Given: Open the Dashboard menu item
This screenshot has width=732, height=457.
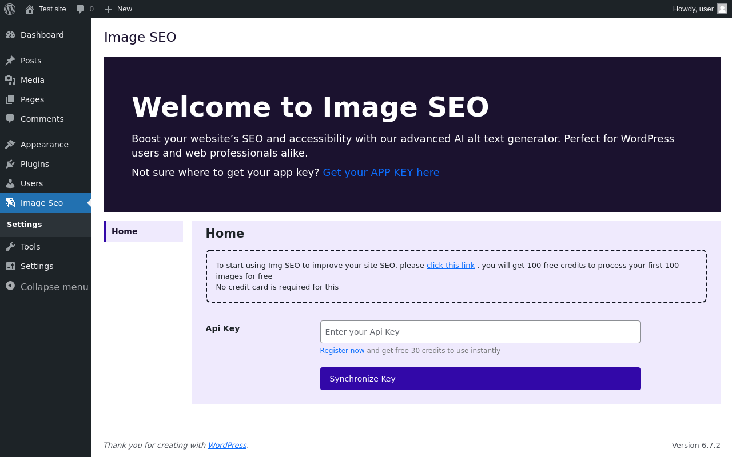Looking at the screenshot, I should pos(46,35).
